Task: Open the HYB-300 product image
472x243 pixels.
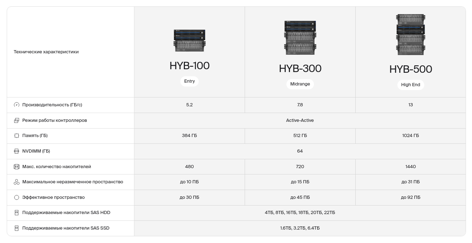Action: click(x=300, y=38)
